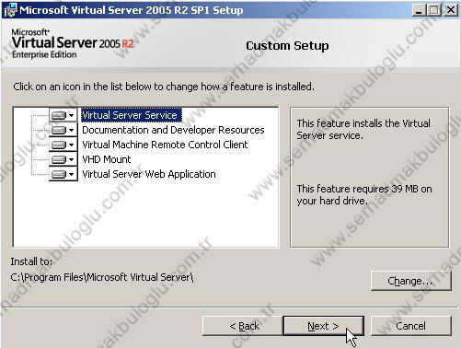Image resolution: width=461 pixels, height=348 pixels.
Task: Open Documentation and Developer Resources install dropdown
Action: point(63,130)
